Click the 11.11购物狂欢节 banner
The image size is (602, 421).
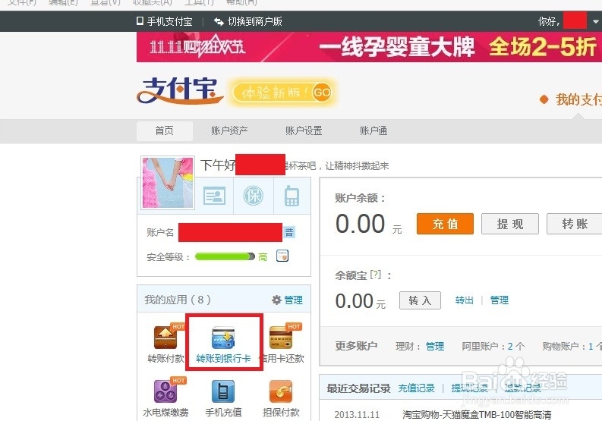pyautogui.click(x=370, y=47)
